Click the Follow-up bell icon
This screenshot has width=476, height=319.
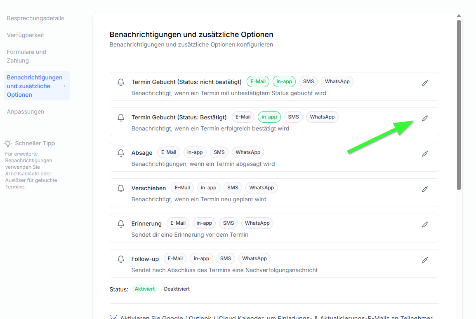(x=121, y=259)
